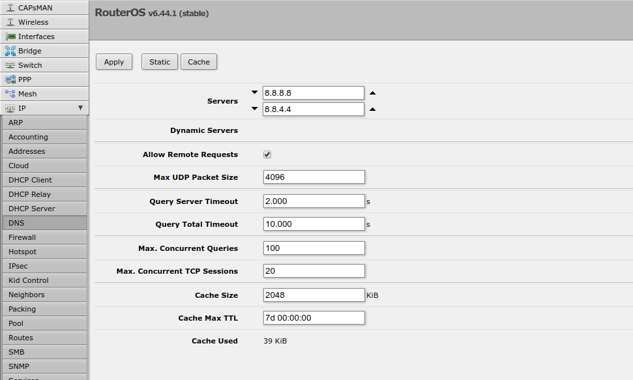Open Kid Control settings
Viewport: 633px width, 380px height.
point(44,280)
